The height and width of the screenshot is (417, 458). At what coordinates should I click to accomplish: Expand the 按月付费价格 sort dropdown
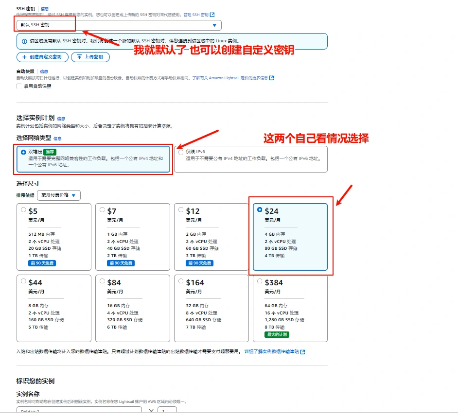(59, 195)
